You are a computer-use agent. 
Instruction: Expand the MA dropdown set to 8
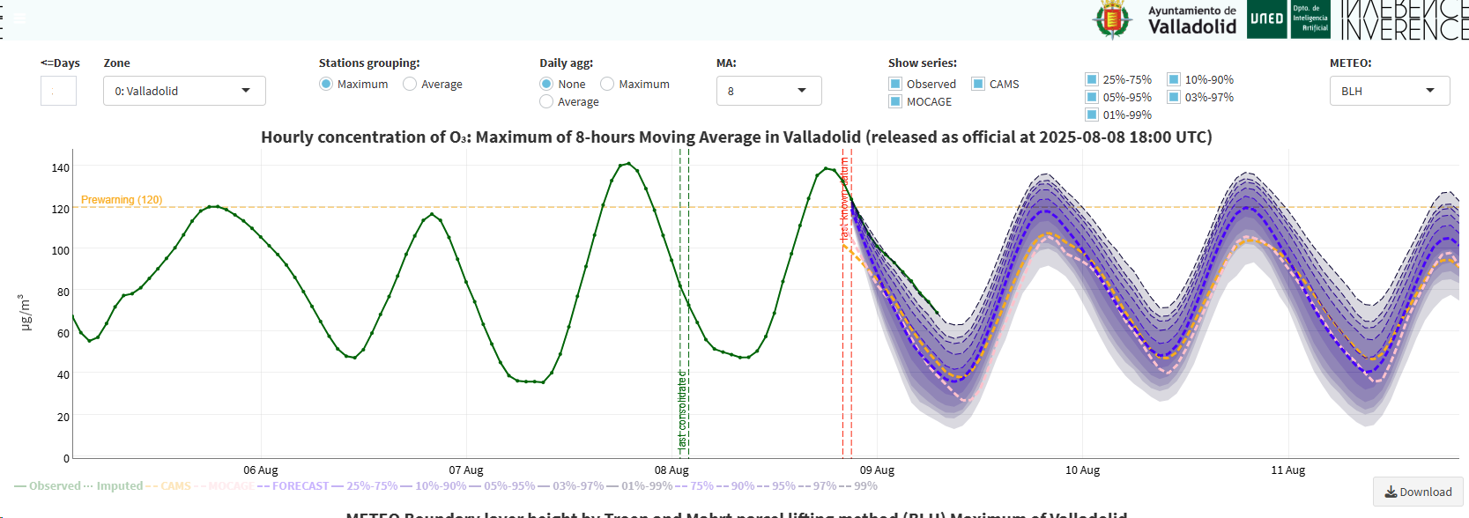pyautogui.click(x=768, y=91)
